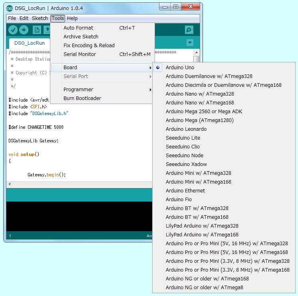This screenshot has width=298, height=296.
Task: Select Arduino BT w/ ATmega328
Action: click(224, 208)
